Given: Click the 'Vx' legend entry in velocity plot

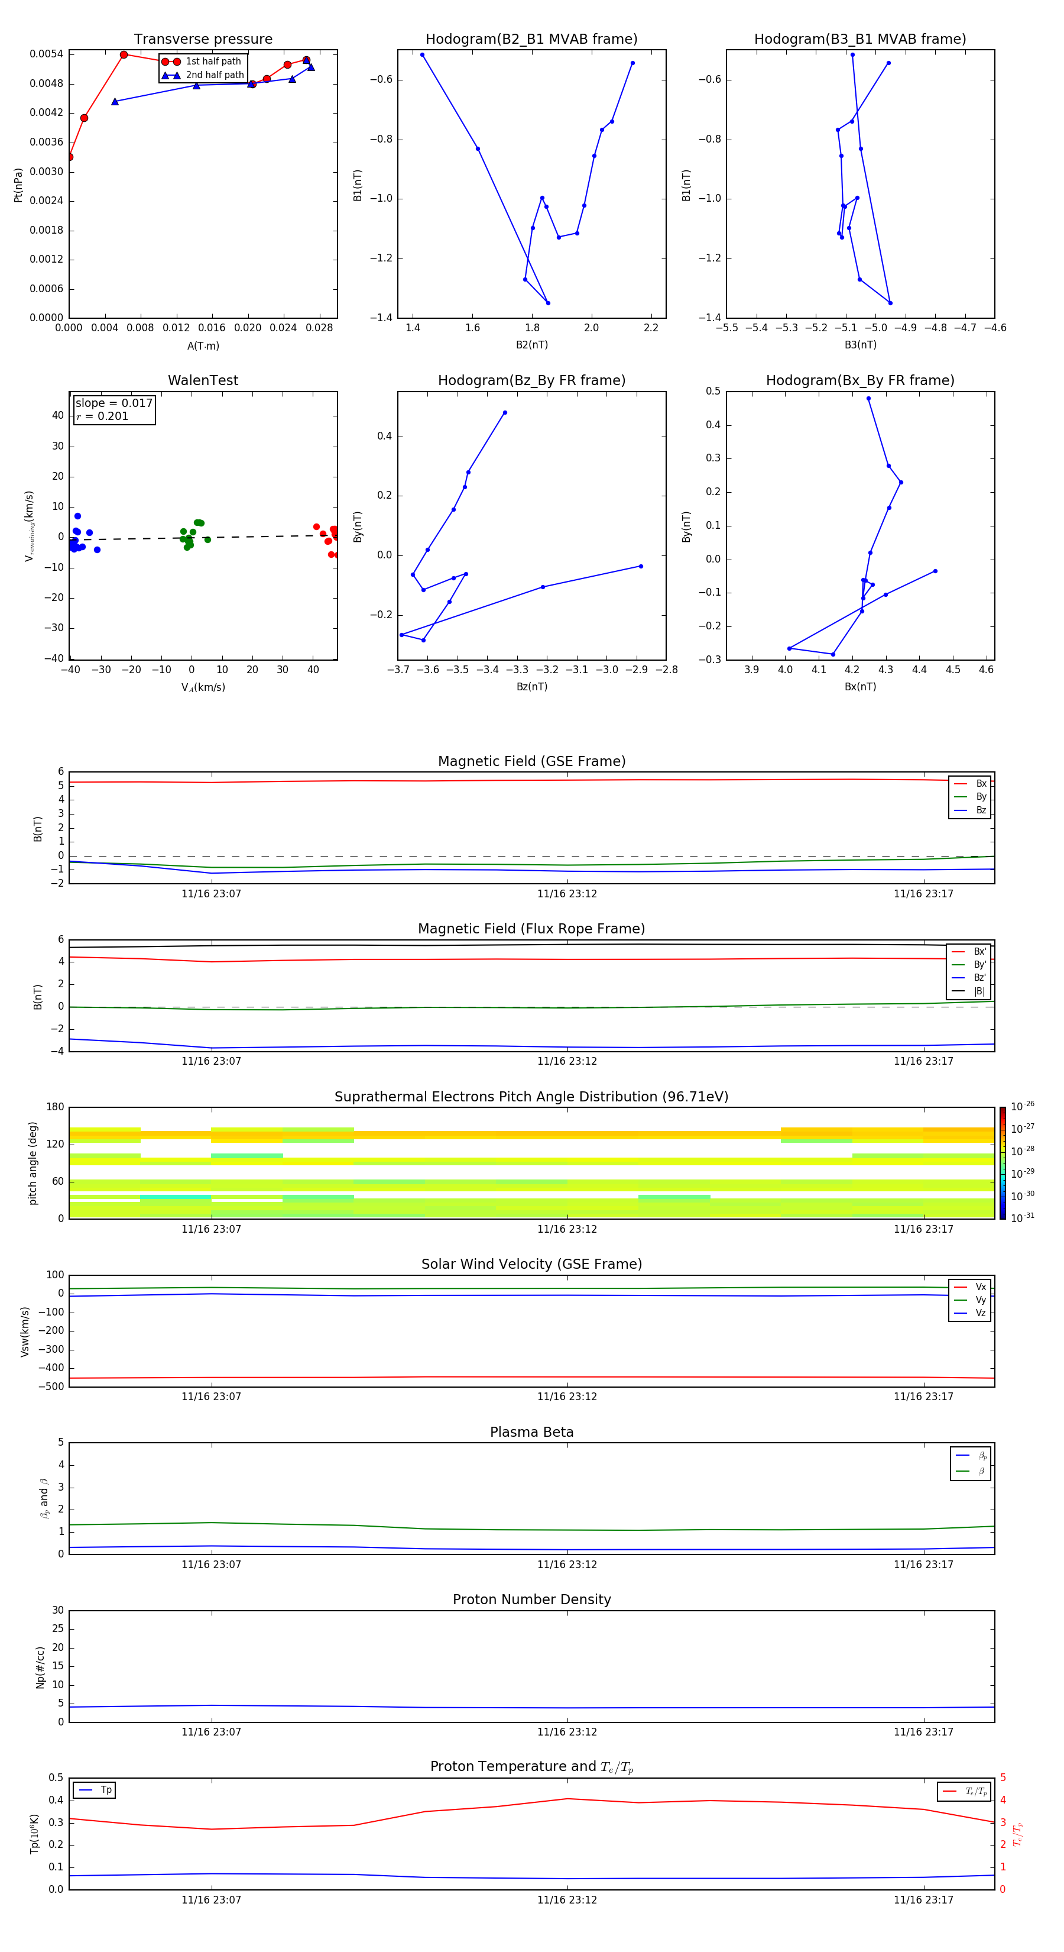Looking at the screenshot, I should tap(970, 1288).
